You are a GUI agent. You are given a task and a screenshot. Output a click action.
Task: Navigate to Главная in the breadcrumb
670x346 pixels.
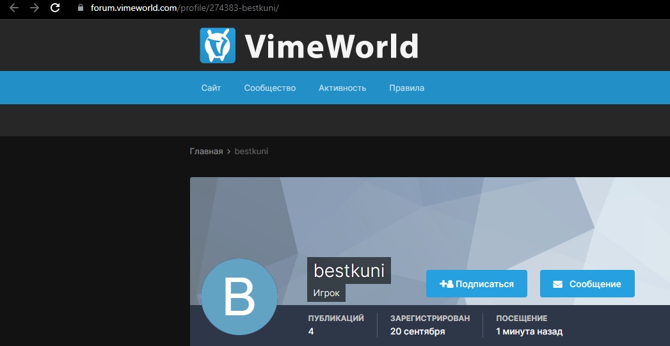(x=206, y=152)
